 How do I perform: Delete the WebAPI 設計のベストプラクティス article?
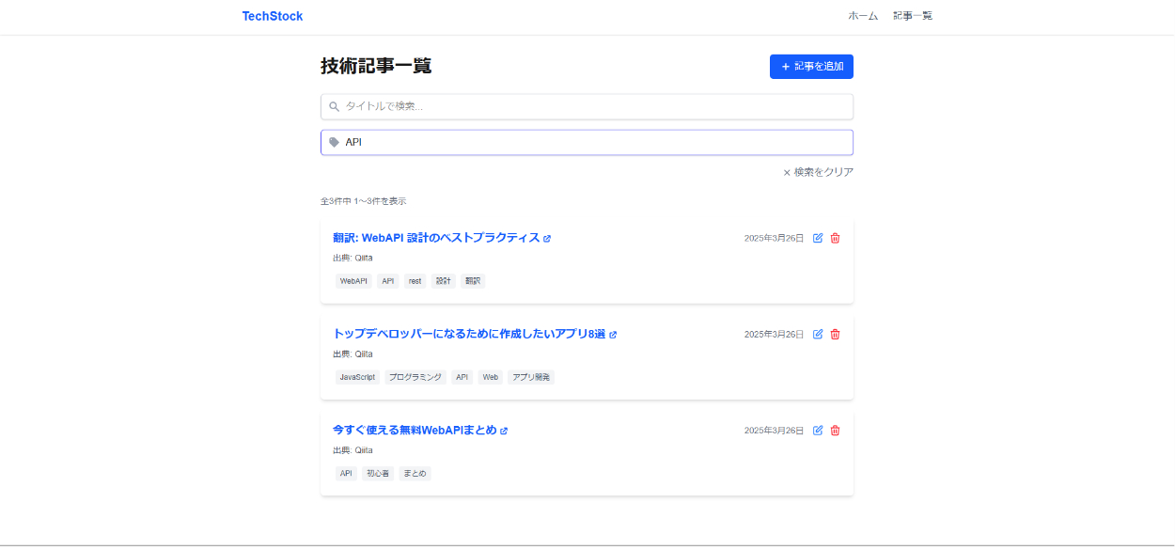click(835, 238)
